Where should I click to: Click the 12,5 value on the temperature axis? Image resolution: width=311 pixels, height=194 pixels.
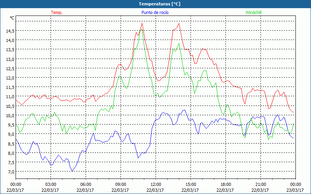tap(10, 68)
